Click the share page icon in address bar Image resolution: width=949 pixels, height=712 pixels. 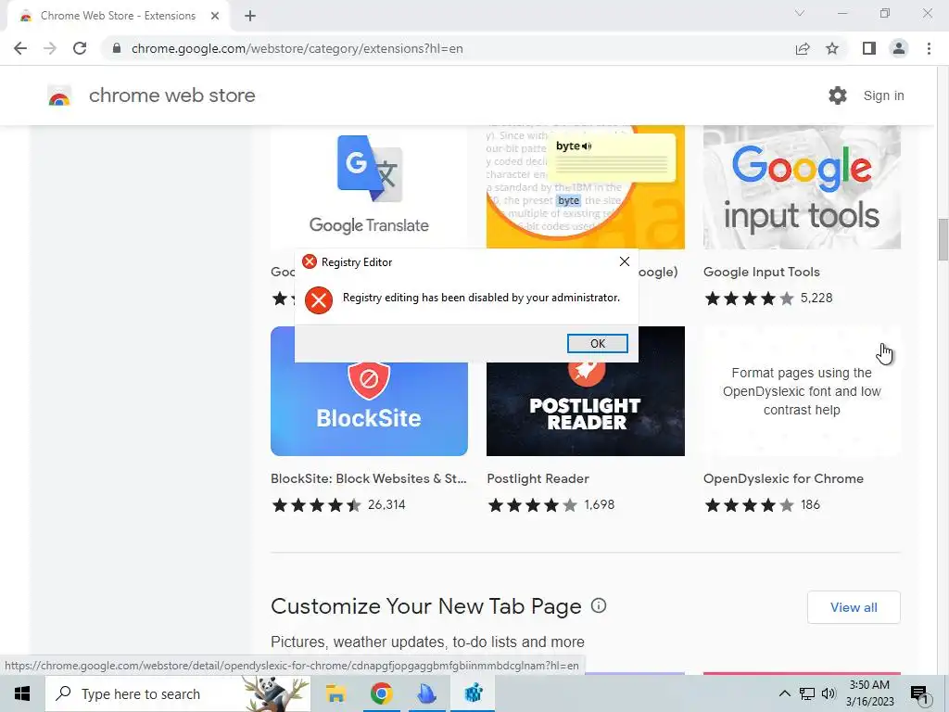803,48
